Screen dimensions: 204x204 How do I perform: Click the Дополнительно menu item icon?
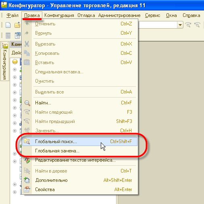pyautogui.click(x=27, y=180)
